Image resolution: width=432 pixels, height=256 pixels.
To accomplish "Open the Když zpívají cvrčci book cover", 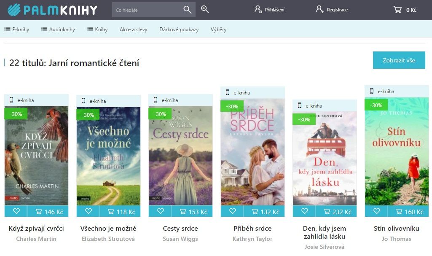I will (36, 156).
